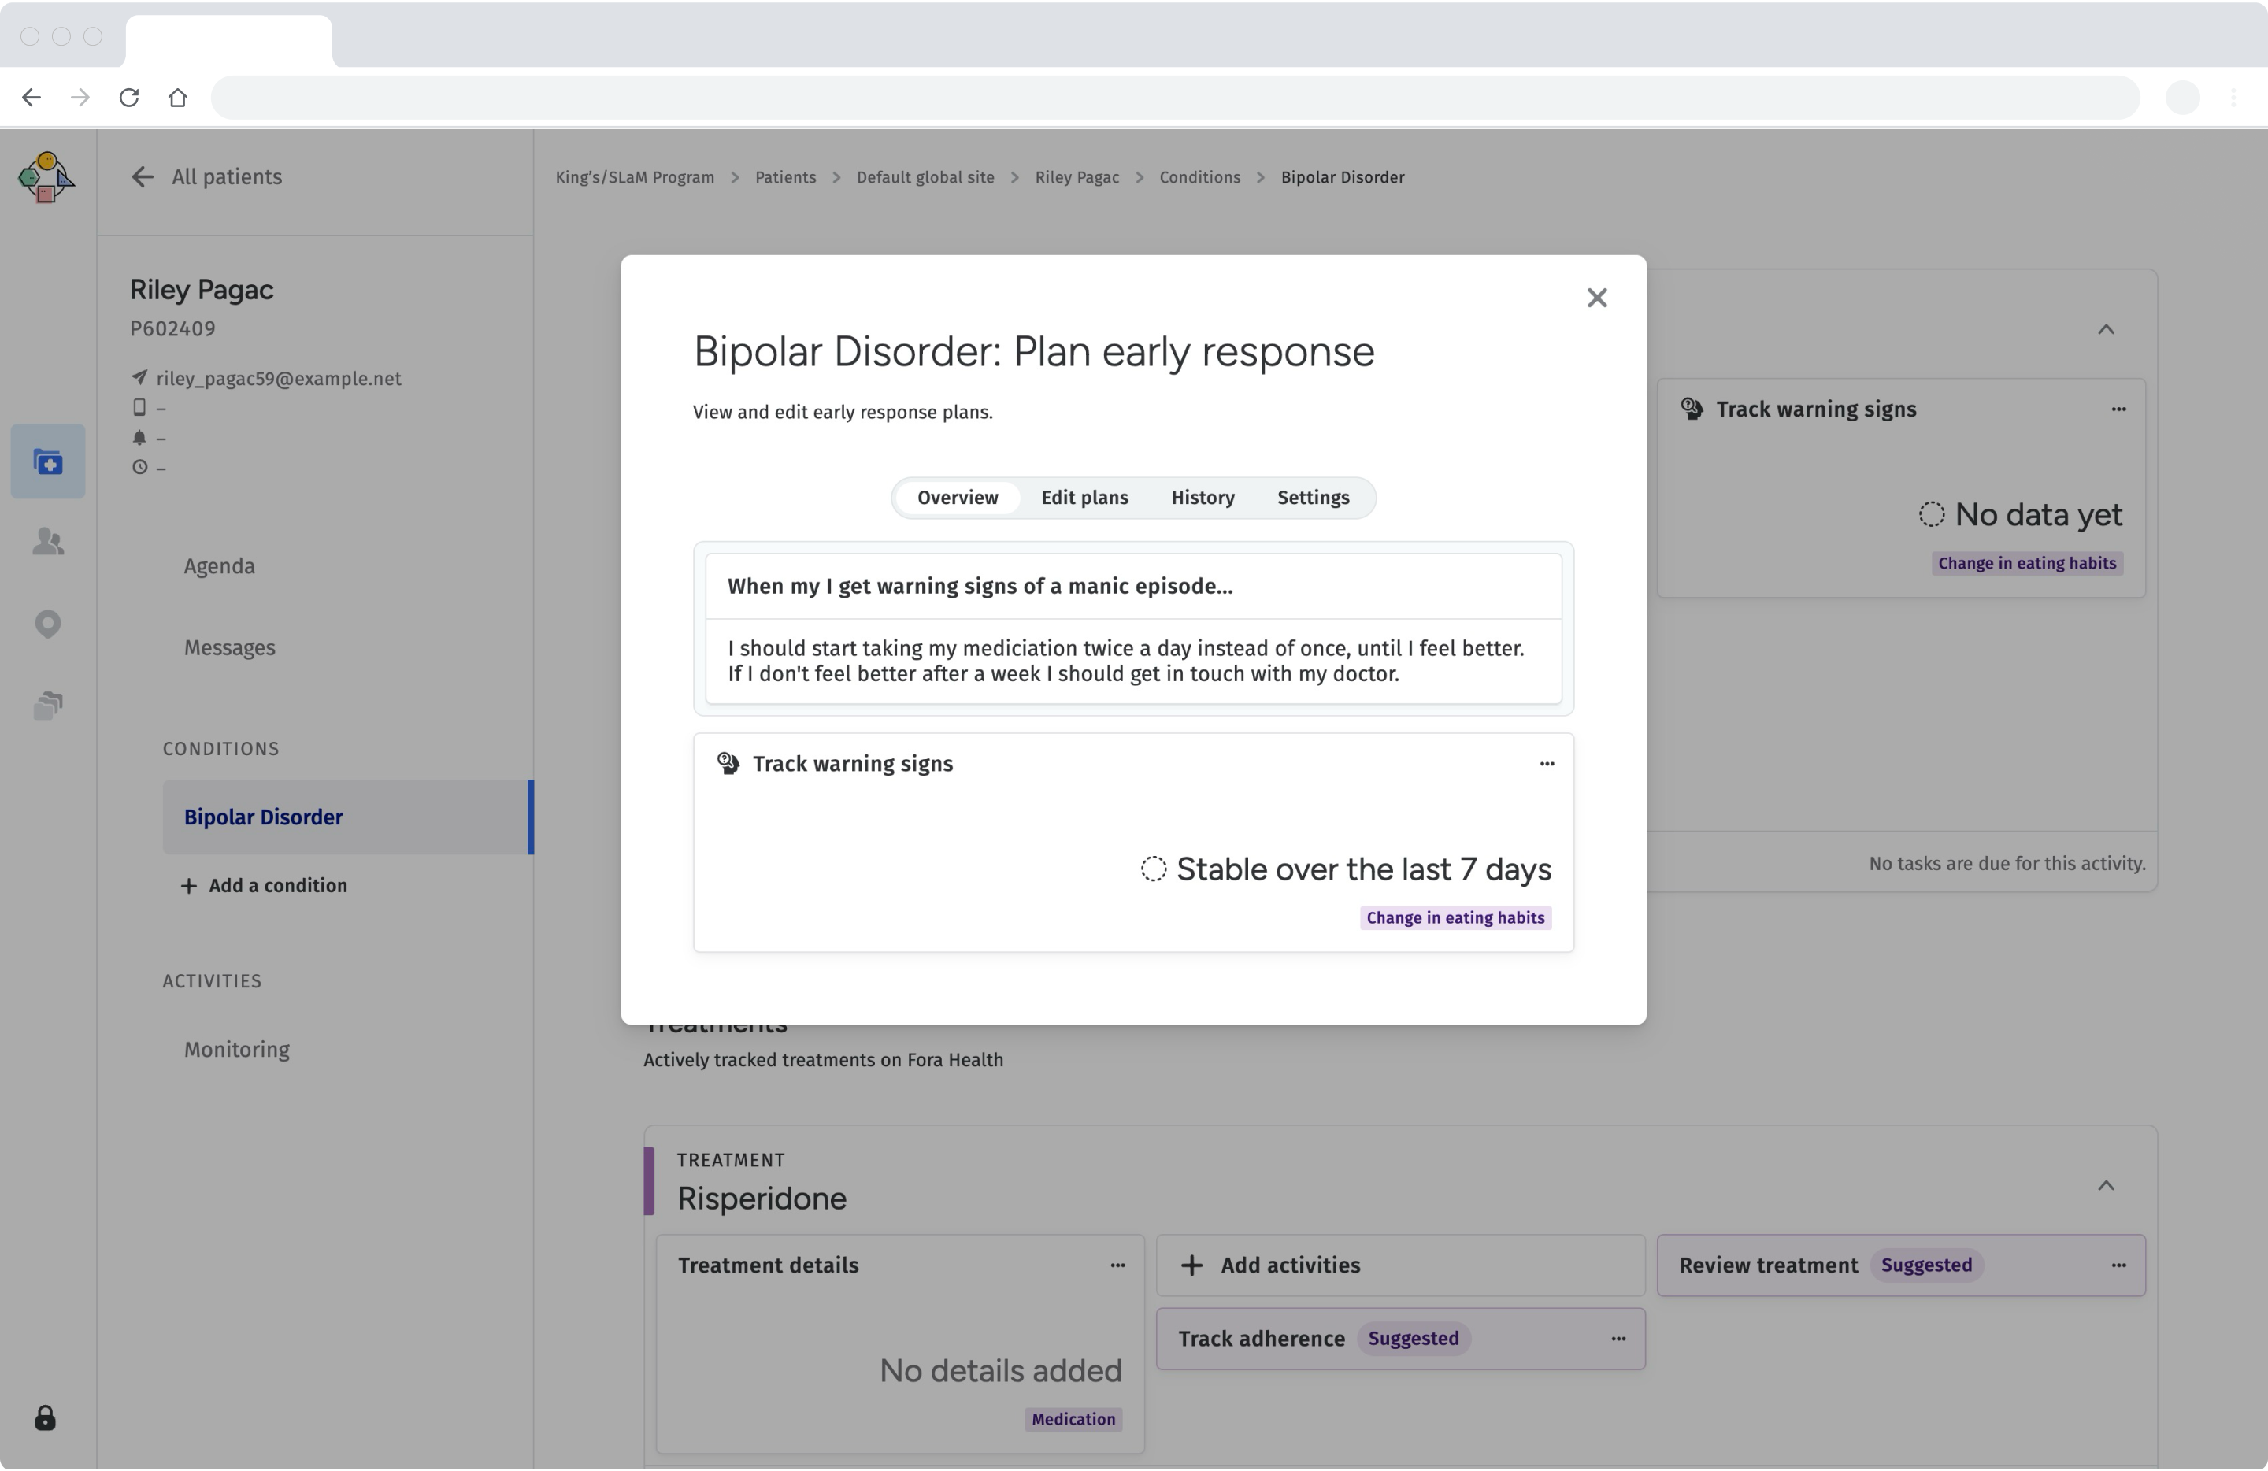Close the Plan early response dialog

coord(1596,298)
